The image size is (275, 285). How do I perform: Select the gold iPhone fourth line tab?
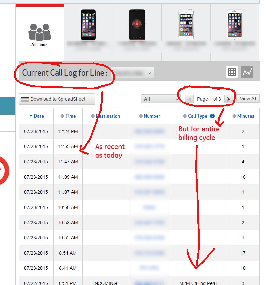pyautogui.click(x=186, y=25)
